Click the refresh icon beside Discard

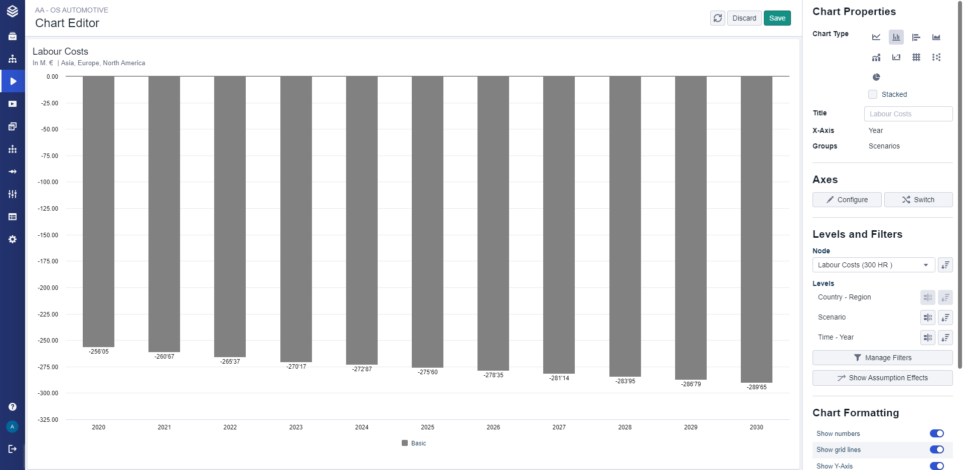(718, 18)
